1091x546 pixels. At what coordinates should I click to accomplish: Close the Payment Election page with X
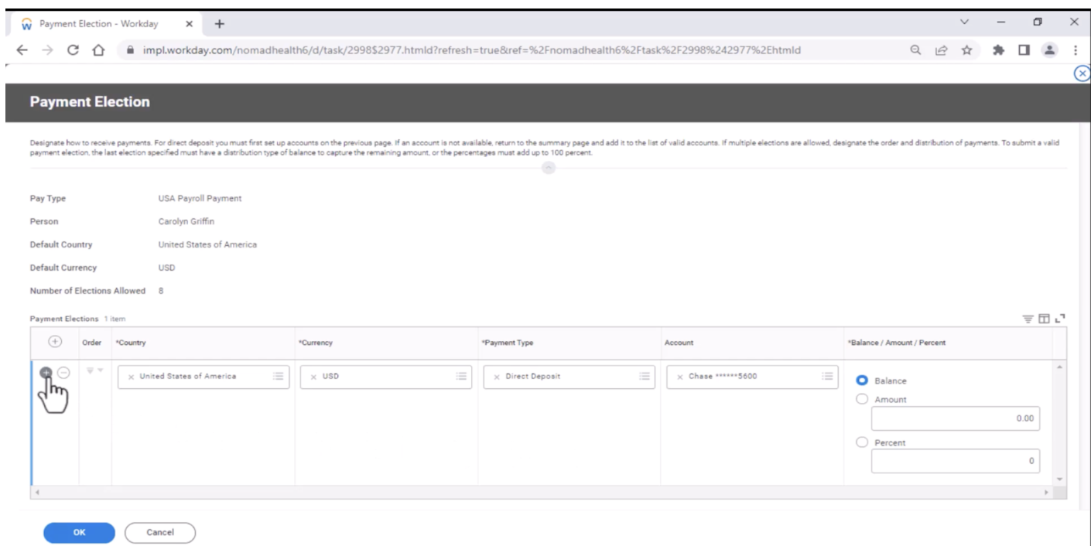click(1083, 73)
